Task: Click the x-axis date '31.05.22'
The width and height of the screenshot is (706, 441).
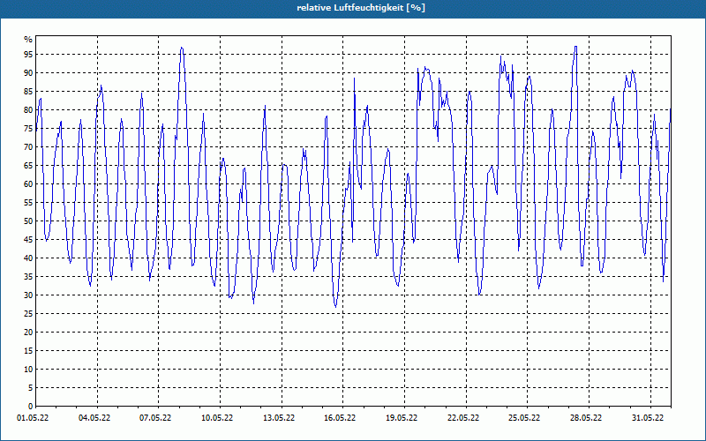Action: coord(648,418)
